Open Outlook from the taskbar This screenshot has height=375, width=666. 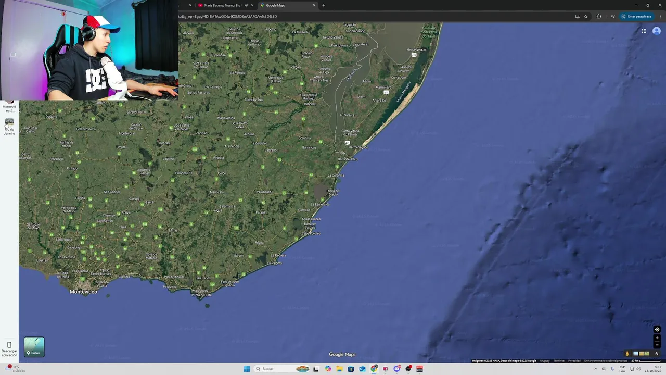click(x=362, y=369)
